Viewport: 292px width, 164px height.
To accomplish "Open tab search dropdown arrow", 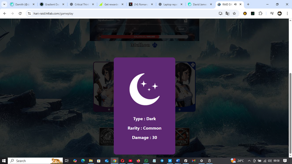I will click(4, 4).
